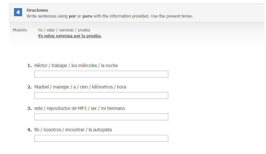Click the Modelo label
266x154 pixels.
click(x=20, y=30)
